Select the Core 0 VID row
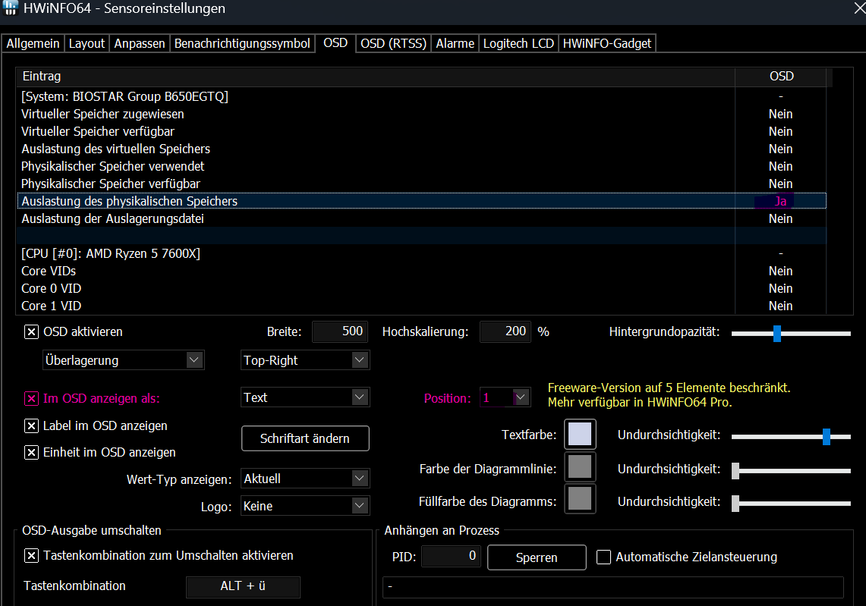Screen dimensions: 866x606 point(421,289)
